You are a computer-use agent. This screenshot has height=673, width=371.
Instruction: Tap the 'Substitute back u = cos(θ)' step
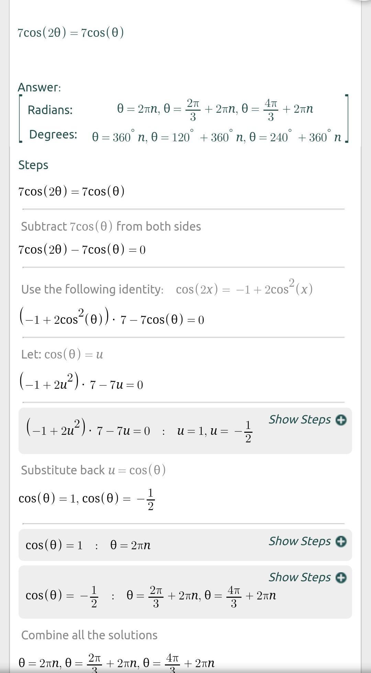click(93, 470)
